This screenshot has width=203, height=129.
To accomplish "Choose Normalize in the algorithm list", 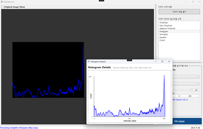I will pos(179,35).
